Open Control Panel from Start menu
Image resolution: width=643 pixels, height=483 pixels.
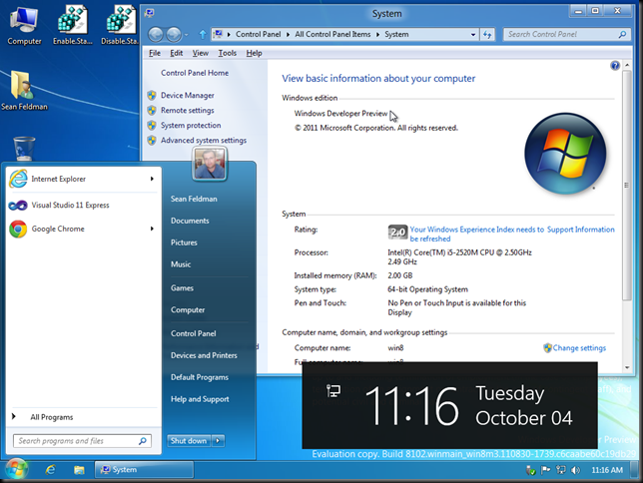(x=194, y=333)
